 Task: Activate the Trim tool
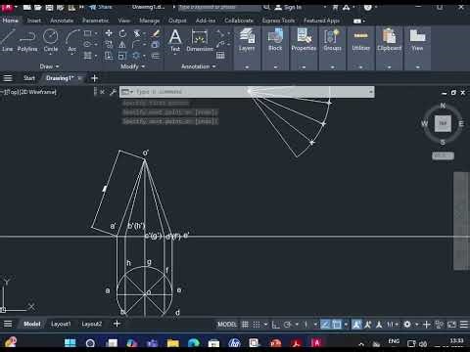click(137, 33)
